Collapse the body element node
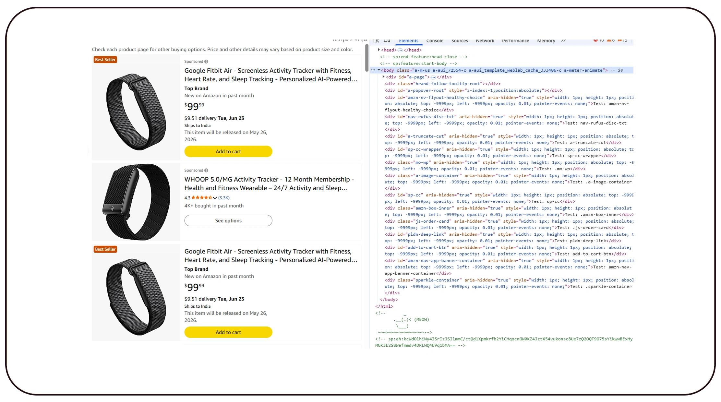This screenshot has height=402, width=721. 379,70
